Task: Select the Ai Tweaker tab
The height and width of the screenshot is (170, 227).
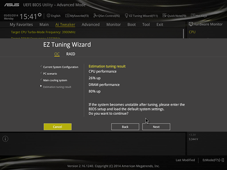Action: click(x=65, y=25)
